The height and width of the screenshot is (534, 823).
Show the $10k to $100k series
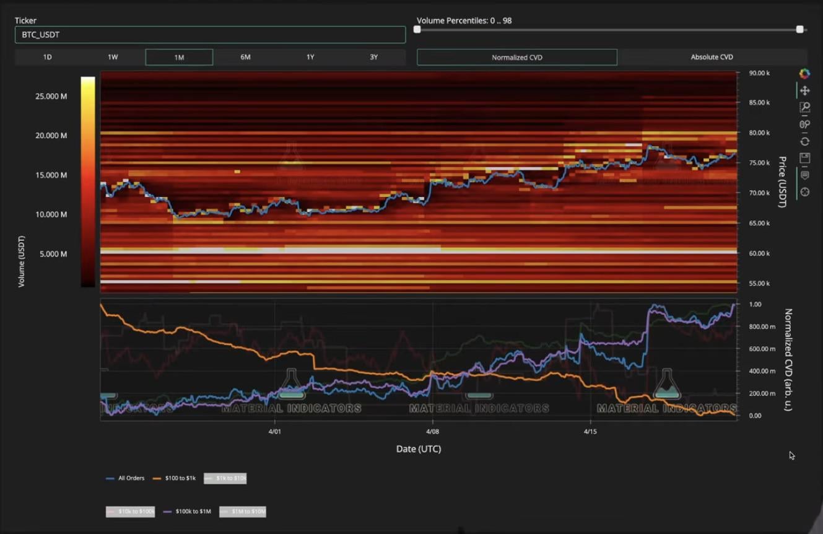pos(130,512)
